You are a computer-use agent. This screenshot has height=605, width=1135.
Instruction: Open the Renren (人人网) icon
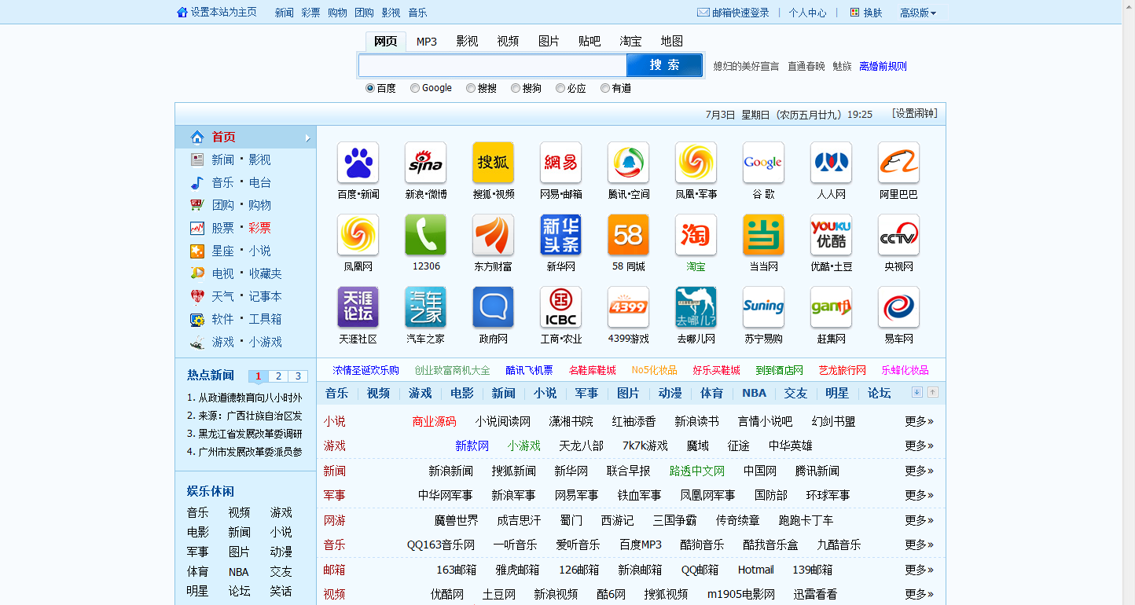(831, 163)
